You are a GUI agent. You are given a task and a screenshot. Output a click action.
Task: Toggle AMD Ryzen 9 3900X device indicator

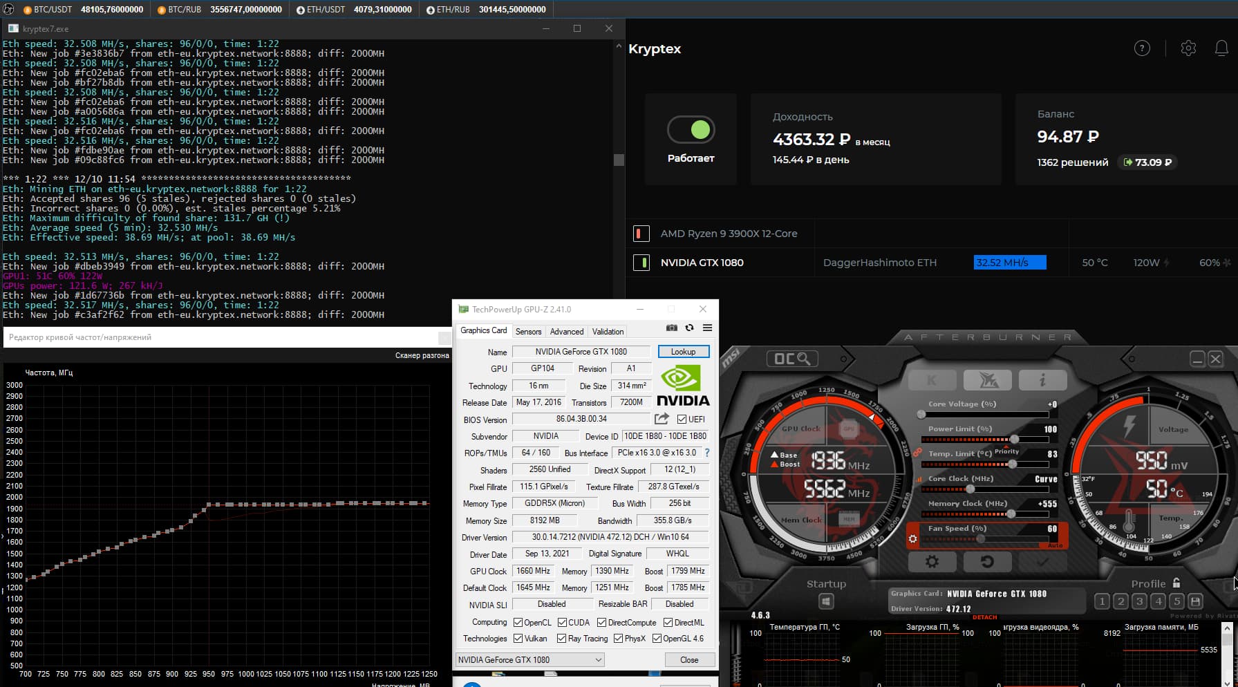point(641,234)
